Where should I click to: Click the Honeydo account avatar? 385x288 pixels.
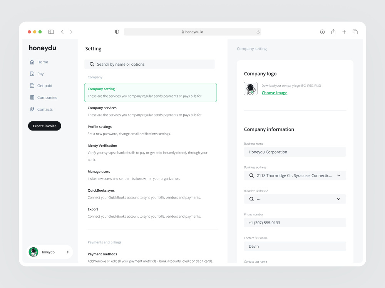click(33, 252)
